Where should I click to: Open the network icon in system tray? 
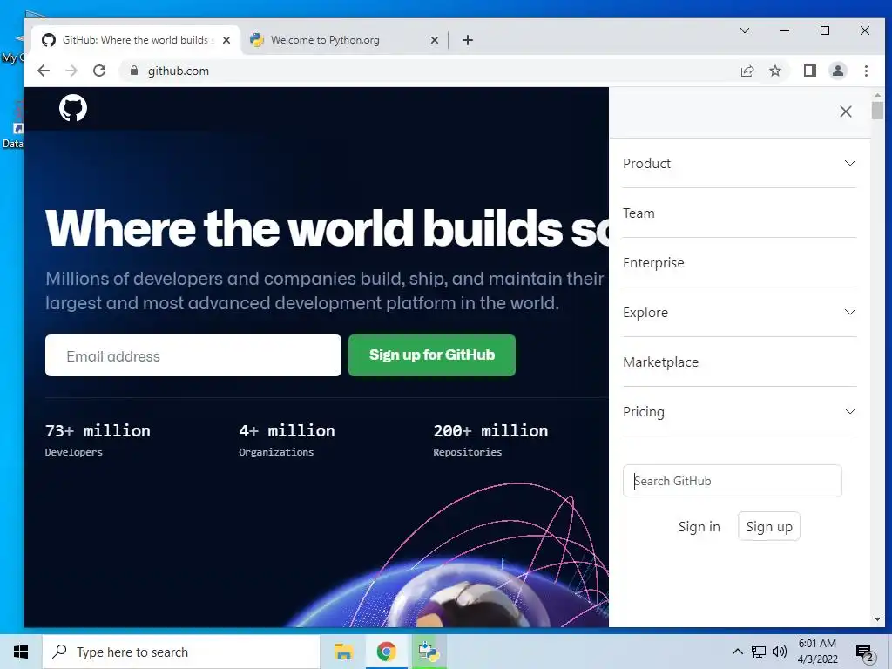pos(759,652)
